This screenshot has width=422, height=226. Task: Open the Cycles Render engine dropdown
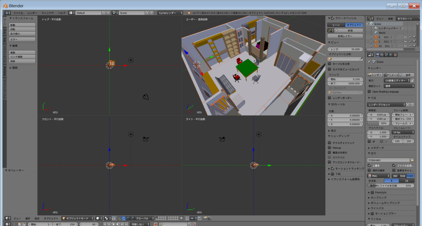pyautogui.click(x=170, y=13)
